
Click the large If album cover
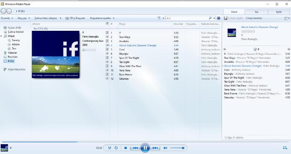coord(56,54)
